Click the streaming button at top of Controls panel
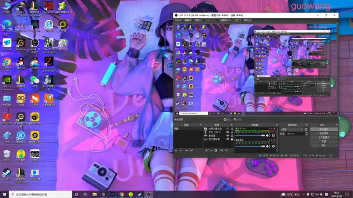The image size is (353, 198). click(324, 129)
